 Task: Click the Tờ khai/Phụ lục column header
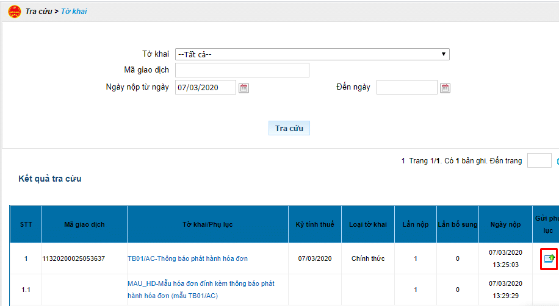[207, 224]
